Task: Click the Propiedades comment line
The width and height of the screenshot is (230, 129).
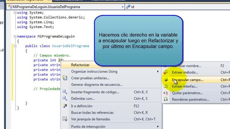Action: click(47, 89)
